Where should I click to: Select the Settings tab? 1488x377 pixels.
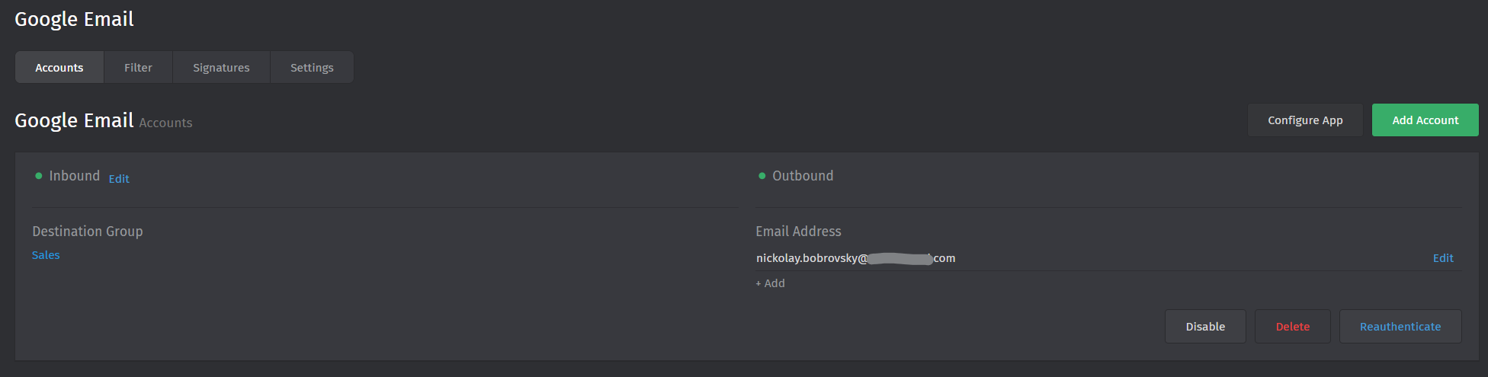(312, 68)
